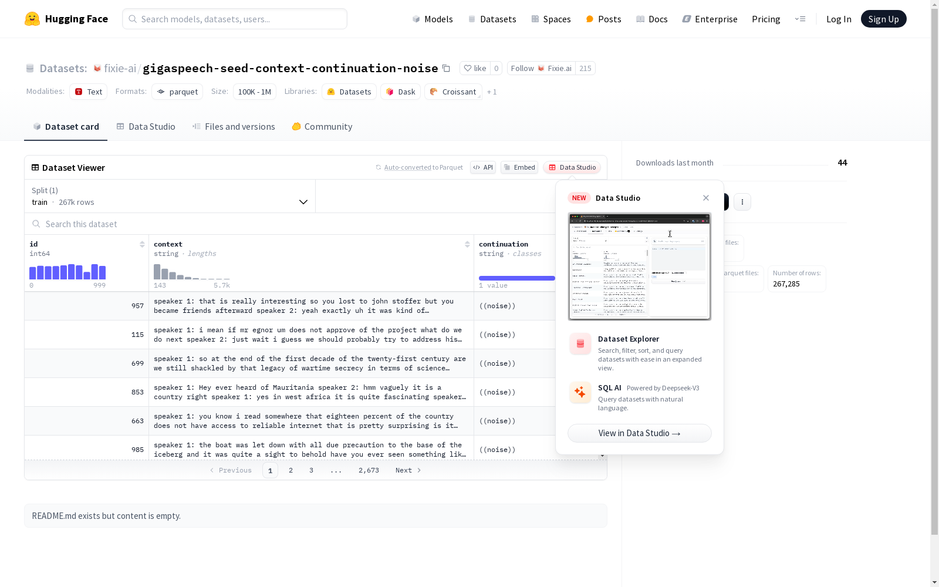939x587 pixels.
Task: Select the Datasets library tag
Action: pos(349,92)
